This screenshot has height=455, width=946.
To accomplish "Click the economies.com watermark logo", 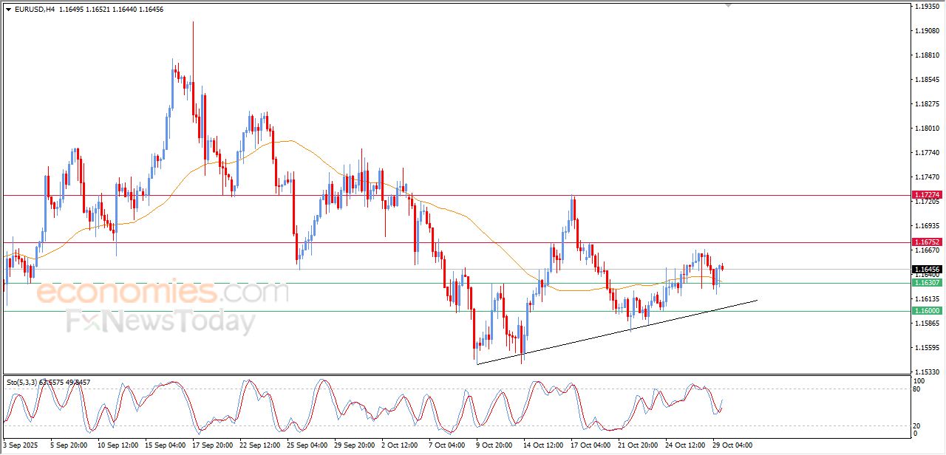I will (x=163, y=292).
